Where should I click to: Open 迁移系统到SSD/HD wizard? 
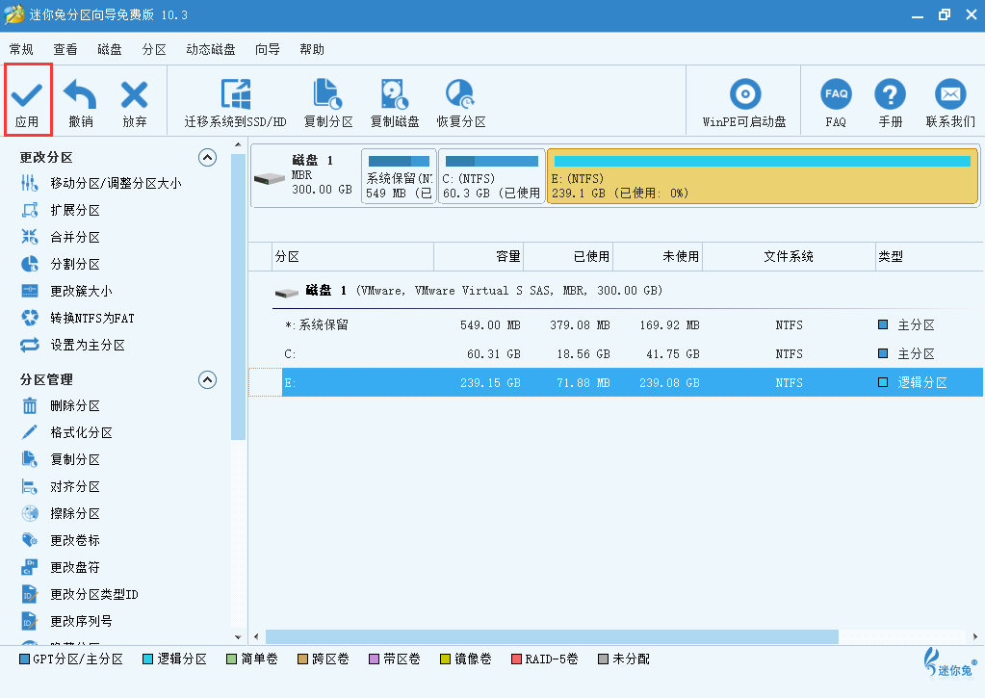point(235,103)
